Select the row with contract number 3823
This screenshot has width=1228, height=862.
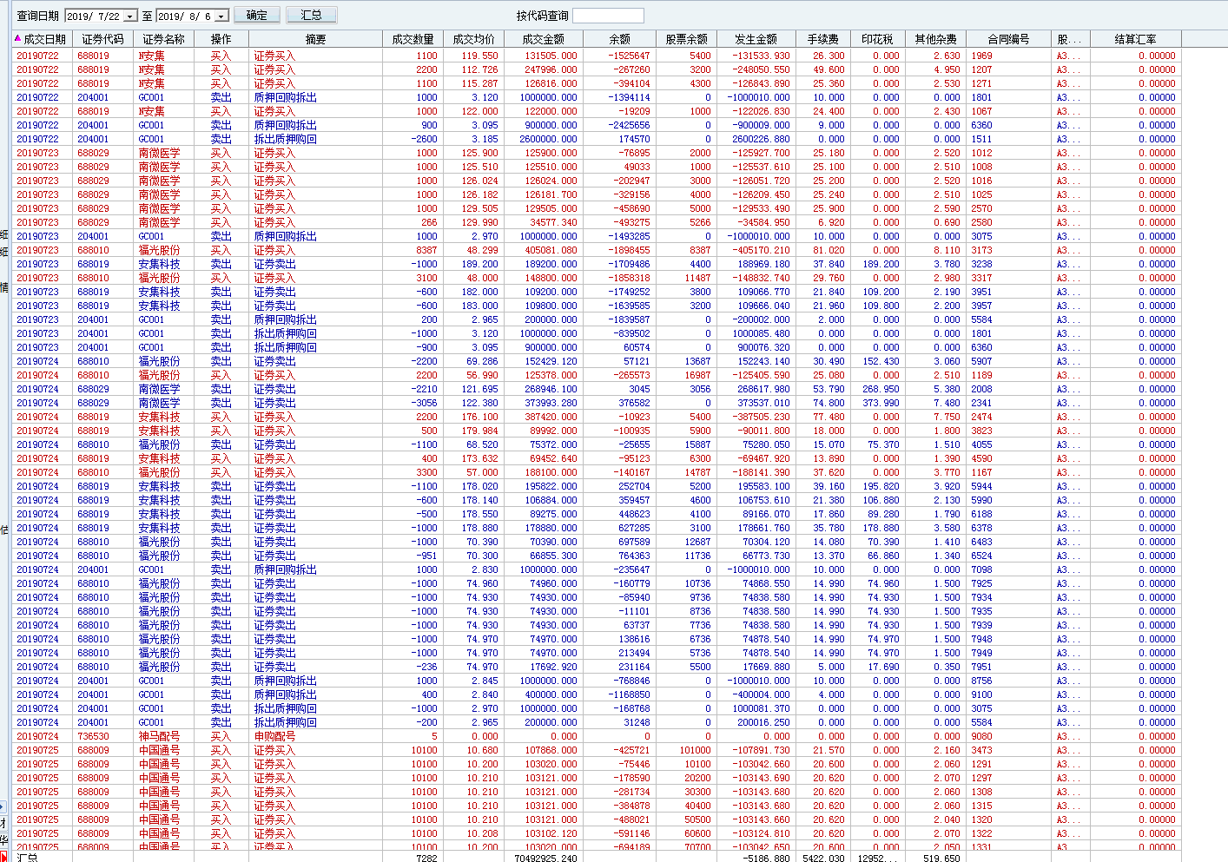pyautogui.click(x=597, y=431)
